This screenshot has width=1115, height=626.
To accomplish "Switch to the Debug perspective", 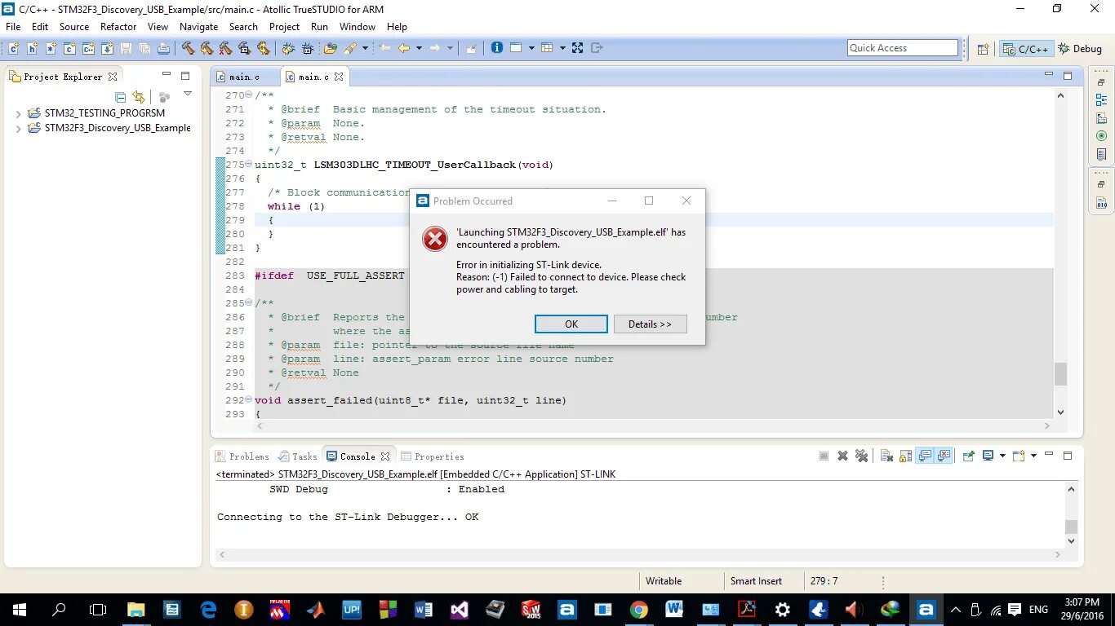I will [x=1080, y=49].
